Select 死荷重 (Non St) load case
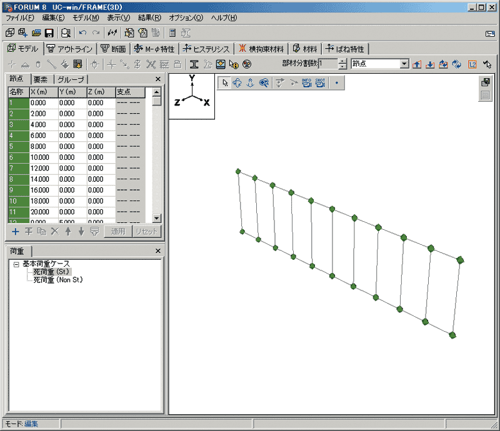The width and height of the screenshot is (500, 431). (57, 280)
